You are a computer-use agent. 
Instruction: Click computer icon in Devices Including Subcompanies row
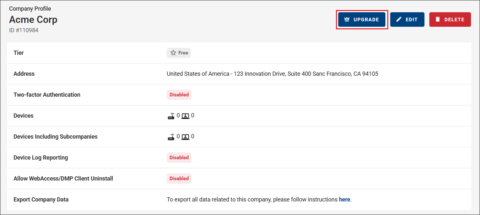point(185,137)
